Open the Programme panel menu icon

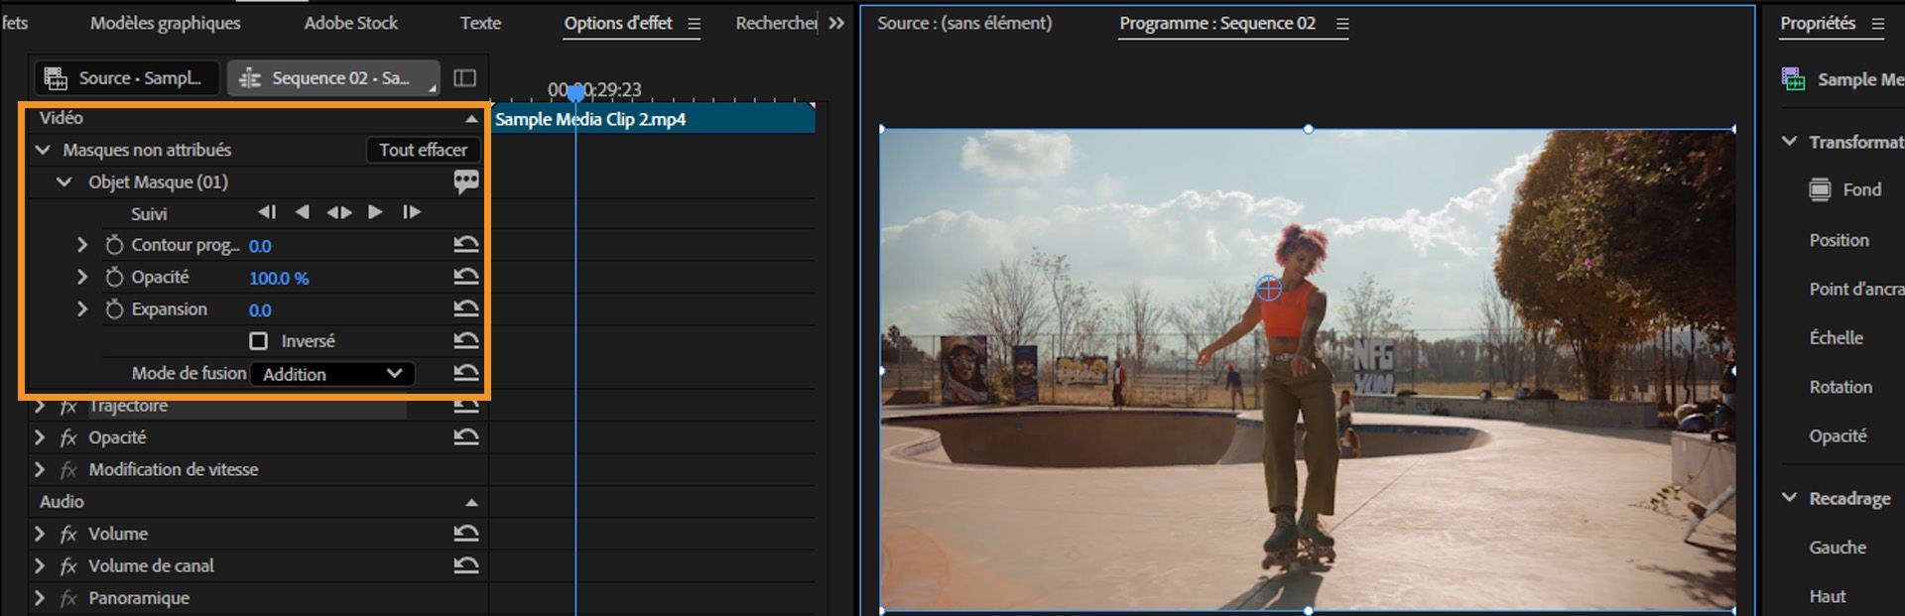[1342, 24]
